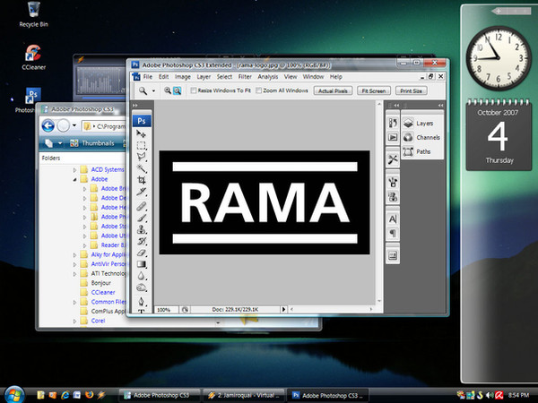Screen dimensions: 538x403
Task: Choose the Gradient tool
Action: 142,264
